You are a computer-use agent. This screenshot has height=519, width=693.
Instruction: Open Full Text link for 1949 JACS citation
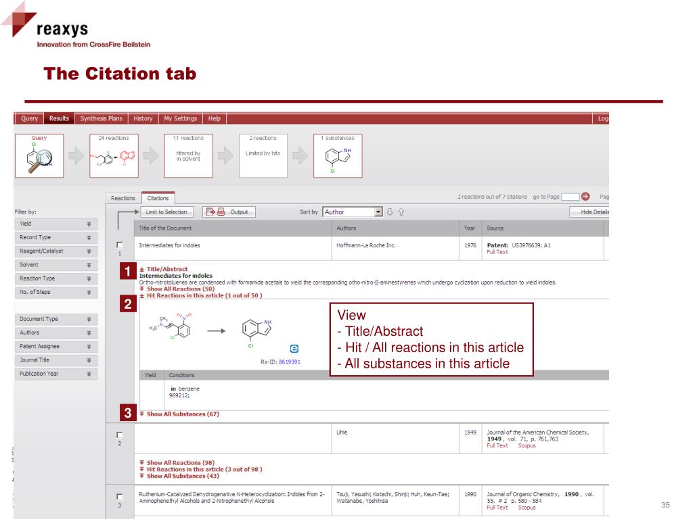coord(497,446)
